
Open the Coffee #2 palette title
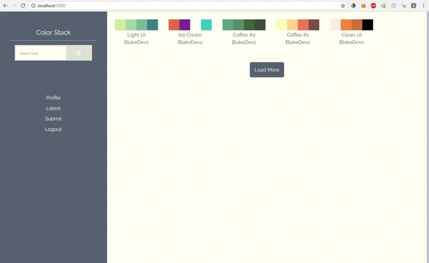click(244, 35)
